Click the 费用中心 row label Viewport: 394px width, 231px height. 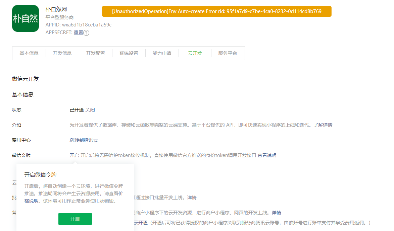(21, 140)
